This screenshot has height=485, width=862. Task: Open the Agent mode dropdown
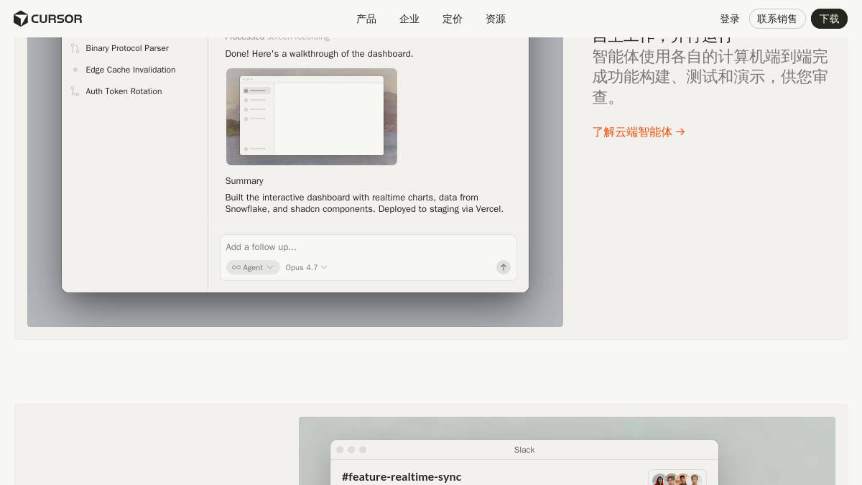(253, 267)
